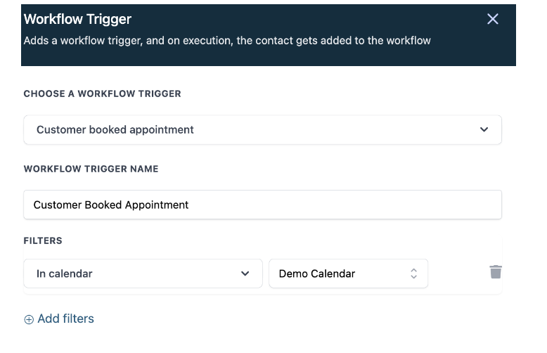Viewport: 547px width, 353px height.
Task: Click the Filters section label
Action: point(43,240)
